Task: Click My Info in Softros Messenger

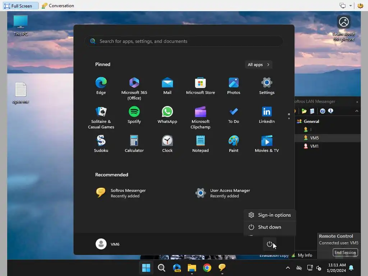Action: pos(302,255)
